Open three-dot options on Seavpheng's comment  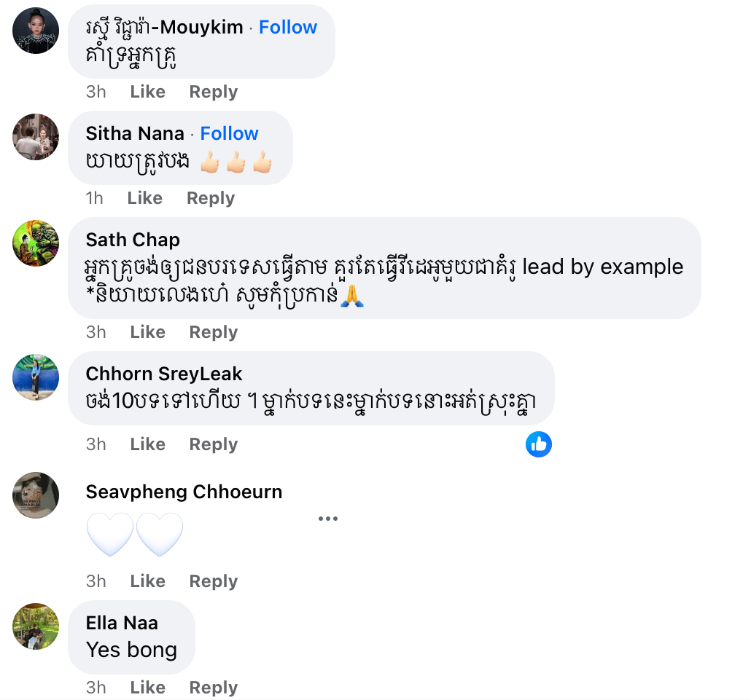tap(327, 519)
